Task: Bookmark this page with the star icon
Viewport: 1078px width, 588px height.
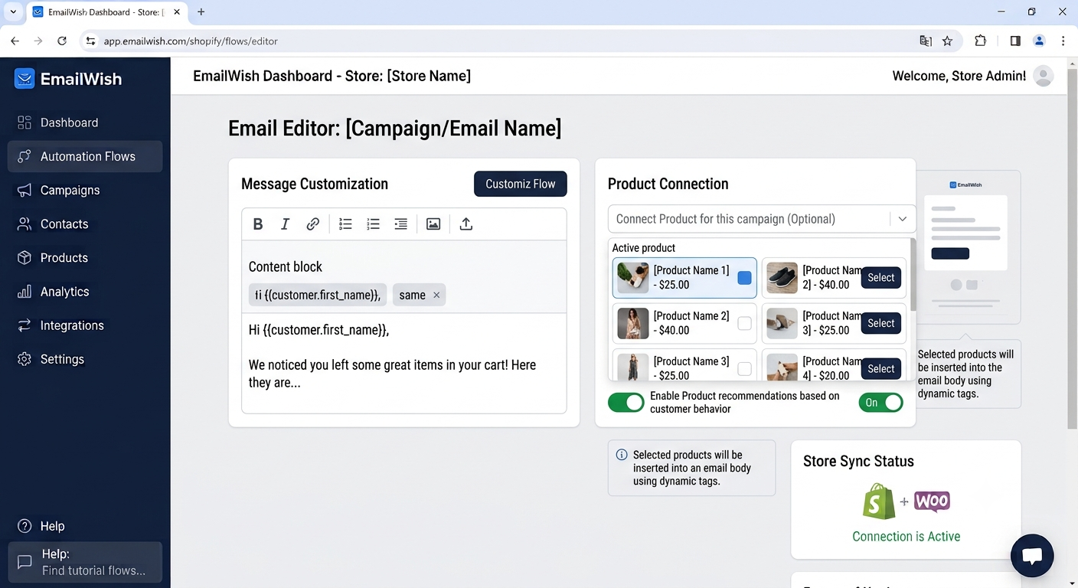Action: point(948,41)
